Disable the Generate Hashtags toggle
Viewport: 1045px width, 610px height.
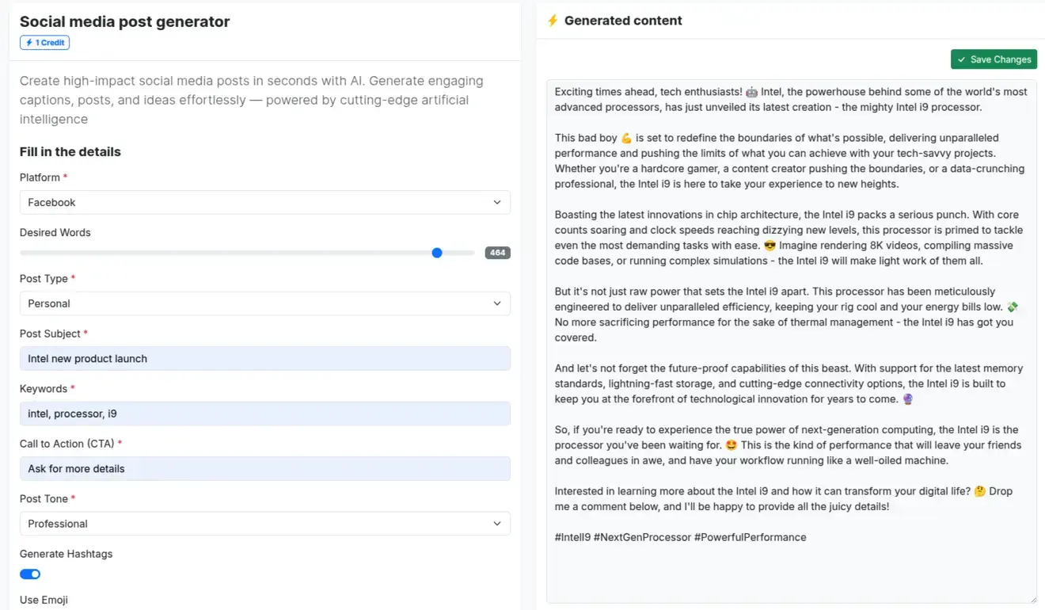coord(29,574)
